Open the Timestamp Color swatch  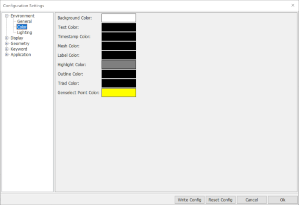pyautogui.click(x=119, y=37)
